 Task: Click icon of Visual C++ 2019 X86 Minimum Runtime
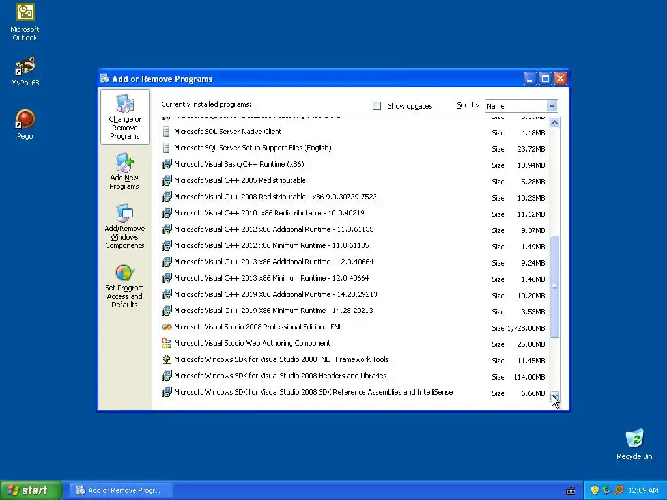pyautogui.click(x=166, y=311)
